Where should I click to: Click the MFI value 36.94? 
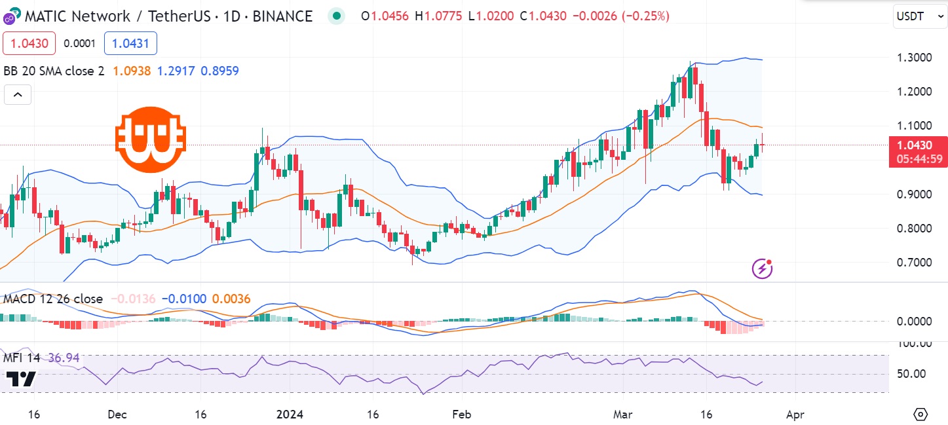(x=63, y=358)
